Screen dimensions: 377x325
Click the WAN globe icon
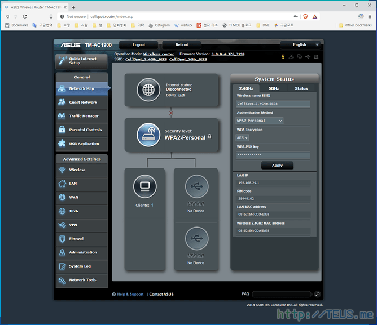coord(62,197)
